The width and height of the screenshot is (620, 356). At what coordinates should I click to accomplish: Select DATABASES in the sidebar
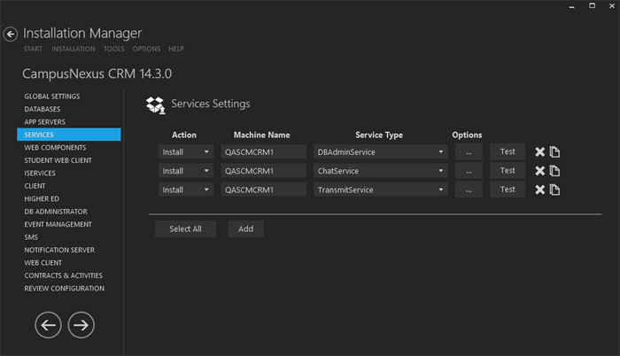[x=43, y=109]
